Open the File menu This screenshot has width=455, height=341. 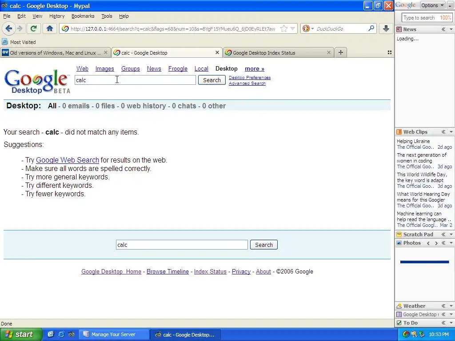[6, 16]
